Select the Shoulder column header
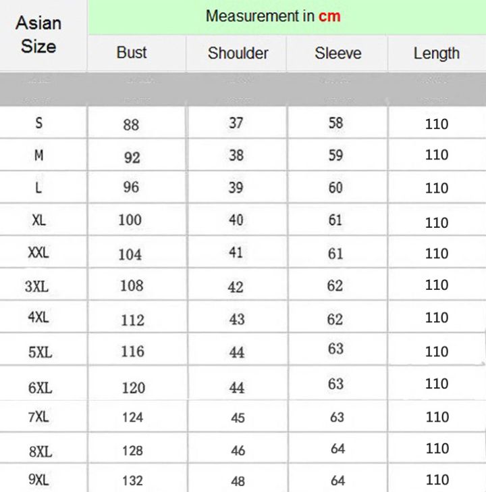 tap(238, 53)
